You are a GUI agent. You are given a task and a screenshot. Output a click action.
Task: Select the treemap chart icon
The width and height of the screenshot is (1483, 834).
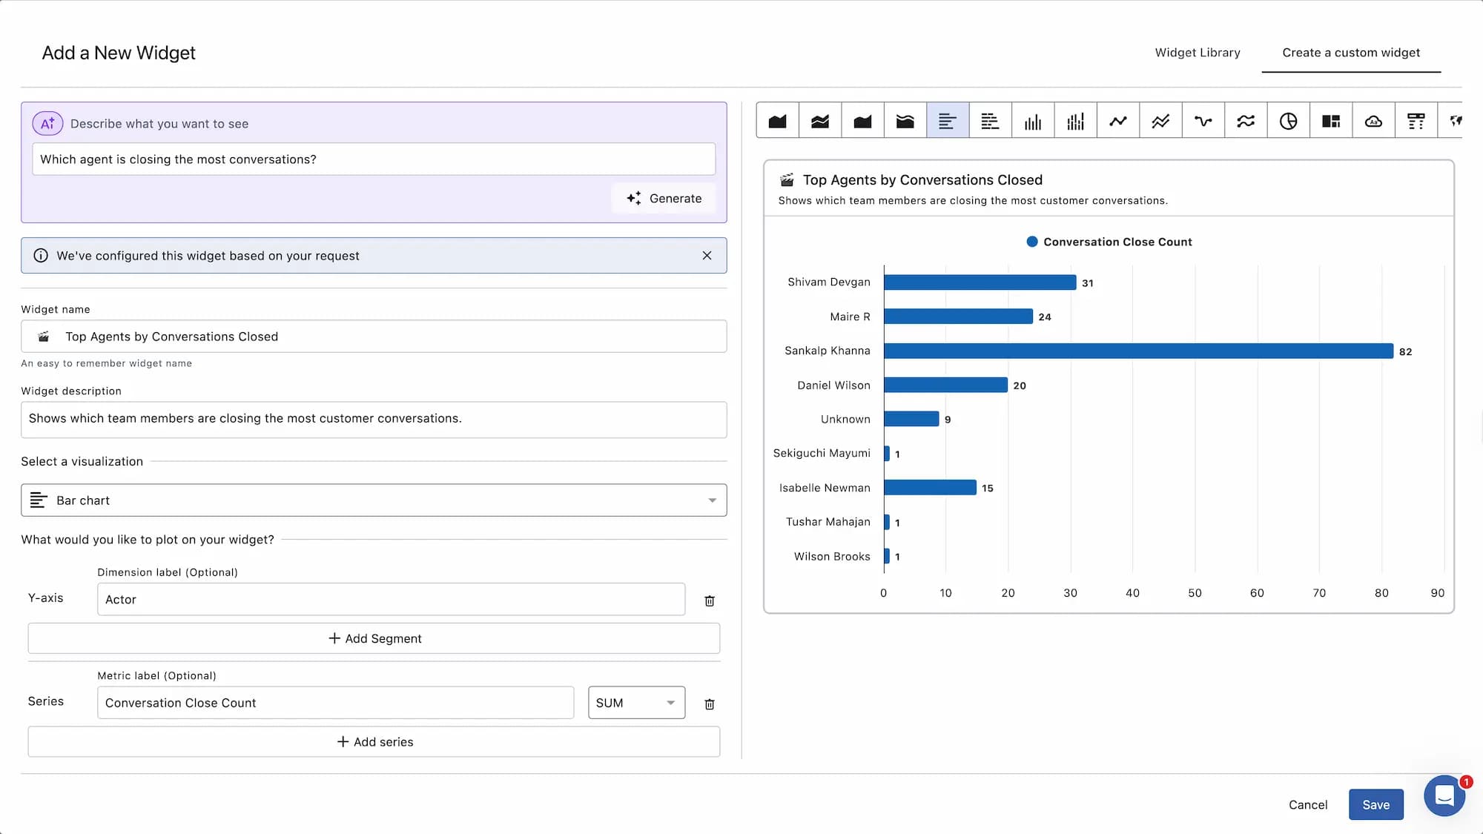1331,121
